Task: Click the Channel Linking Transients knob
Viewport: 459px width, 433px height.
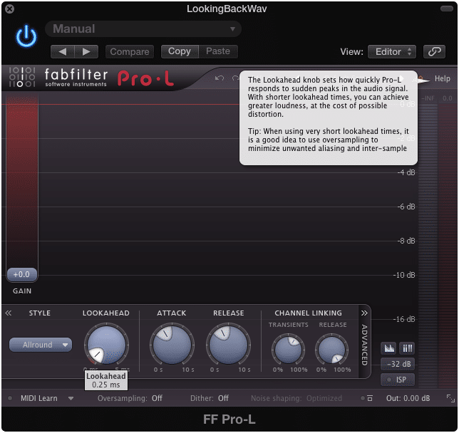Action: (x=289, y=350)
